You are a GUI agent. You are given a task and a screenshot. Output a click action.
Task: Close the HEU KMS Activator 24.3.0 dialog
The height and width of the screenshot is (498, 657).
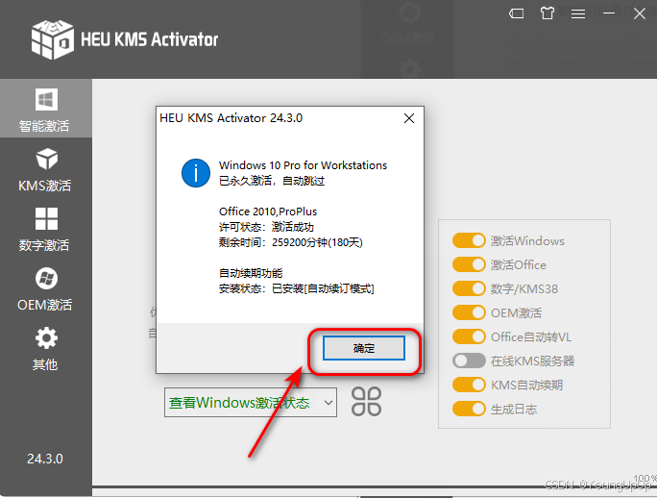409,118
